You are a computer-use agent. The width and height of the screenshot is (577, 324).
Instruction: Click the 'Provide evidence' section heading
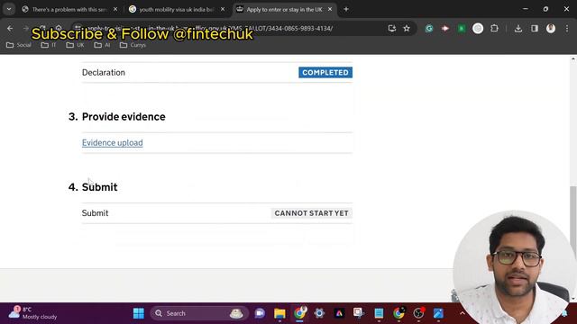point(124,116)
